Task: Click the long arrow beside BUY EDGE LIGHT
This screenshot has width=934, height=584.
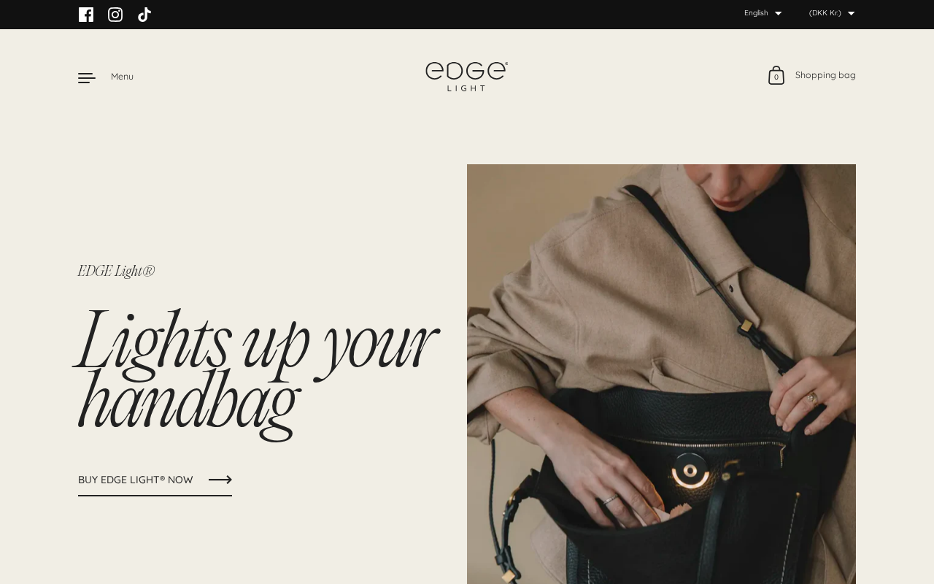Action: (x=220, y=480)
